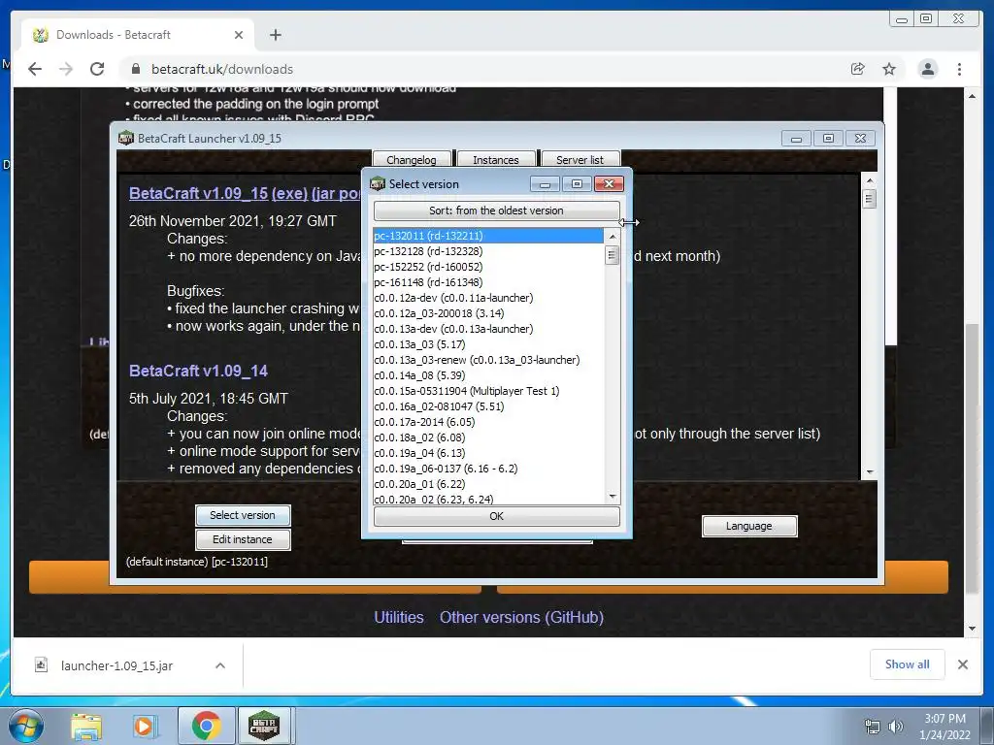The image size is (994, 745).
Task: Click the taskbar clock showing 3:07 PM
Action: click(944, 727)
